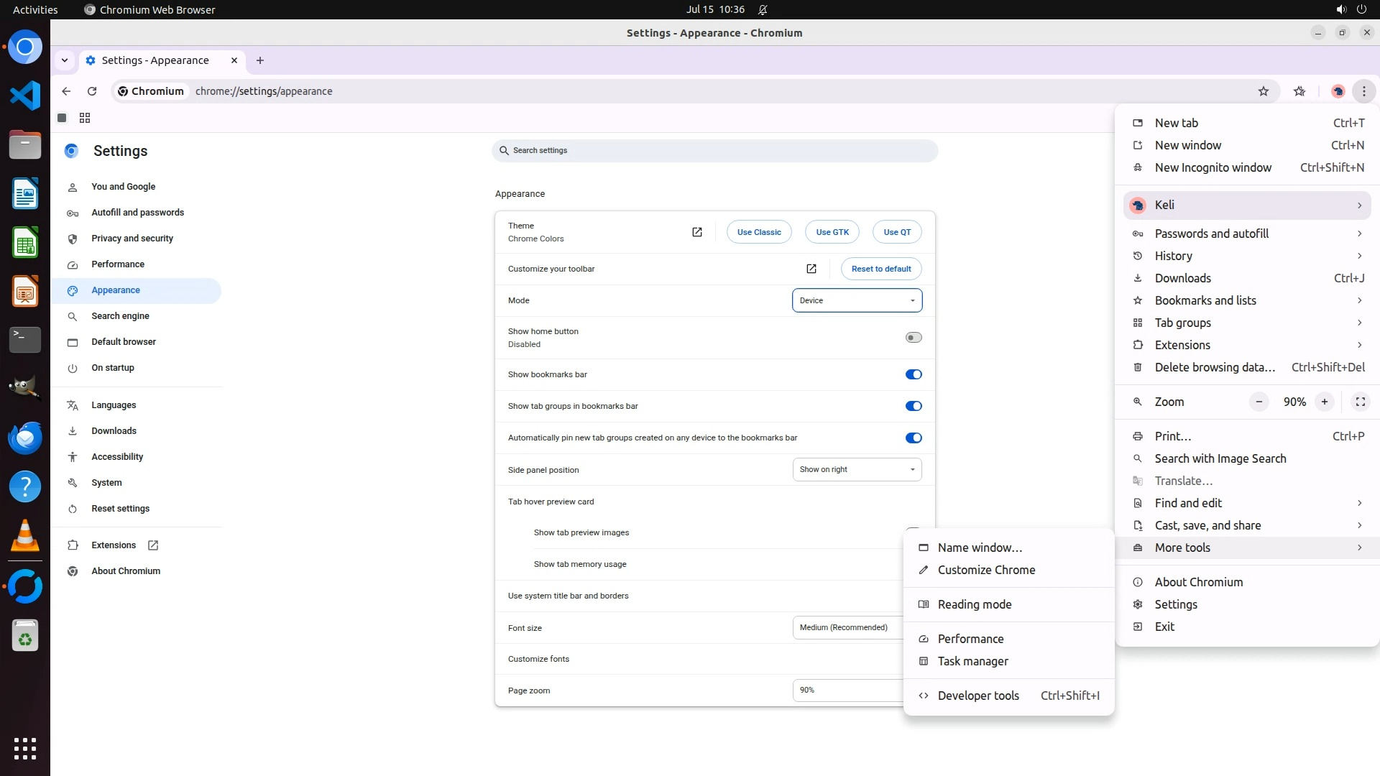Open Theme external link icon
Image resolution: width=1380 pixels, height=776 pixels.
pyautogui.click(x=696, y=232)
